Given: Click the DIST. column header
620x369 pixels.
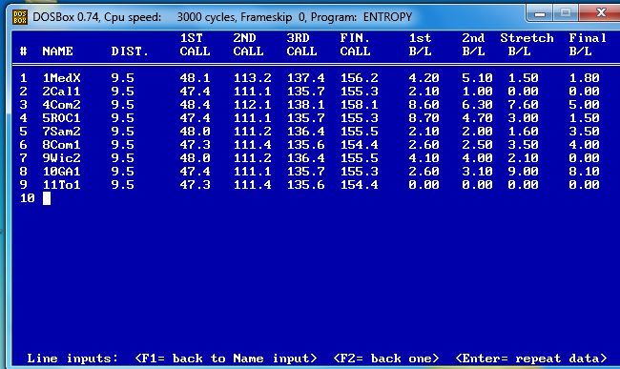Looking at the screenshot, I should click(x=130, y=51).
